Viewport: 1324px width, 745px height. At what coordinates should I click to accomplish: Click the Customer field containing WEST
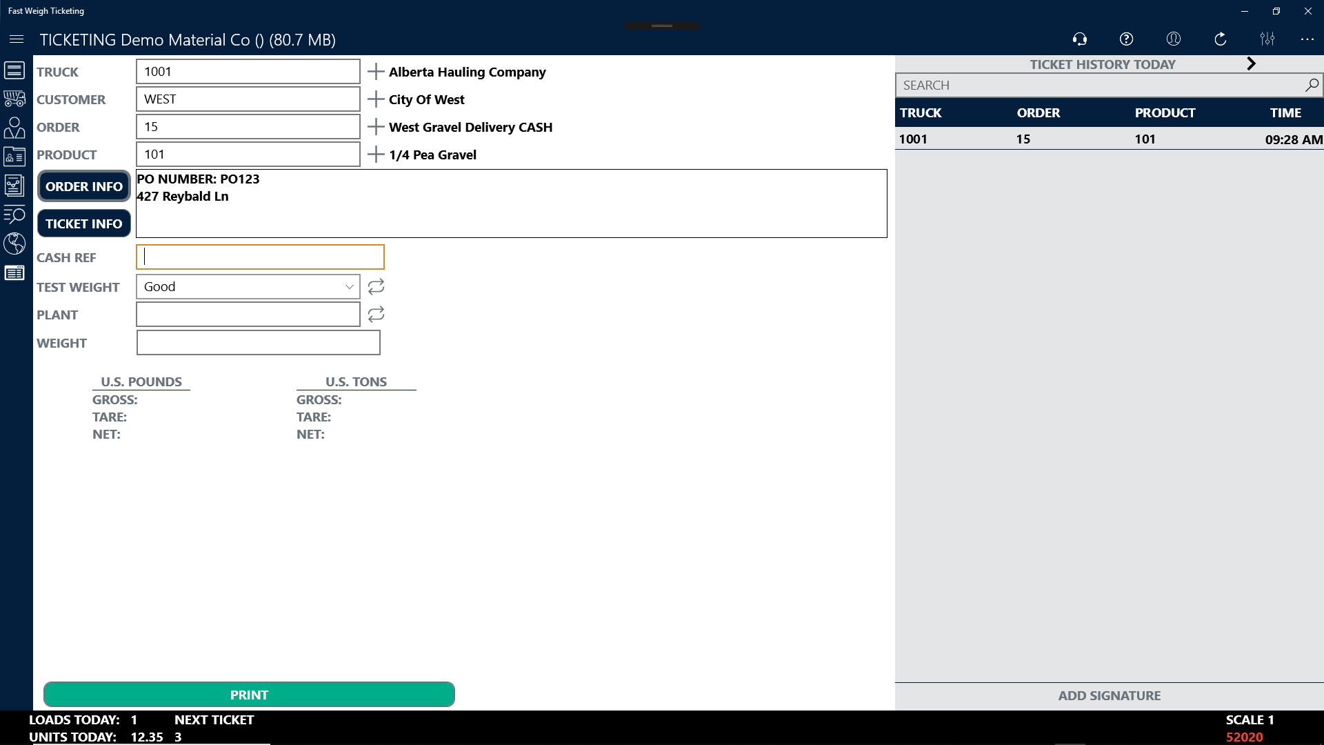(248, 99)
